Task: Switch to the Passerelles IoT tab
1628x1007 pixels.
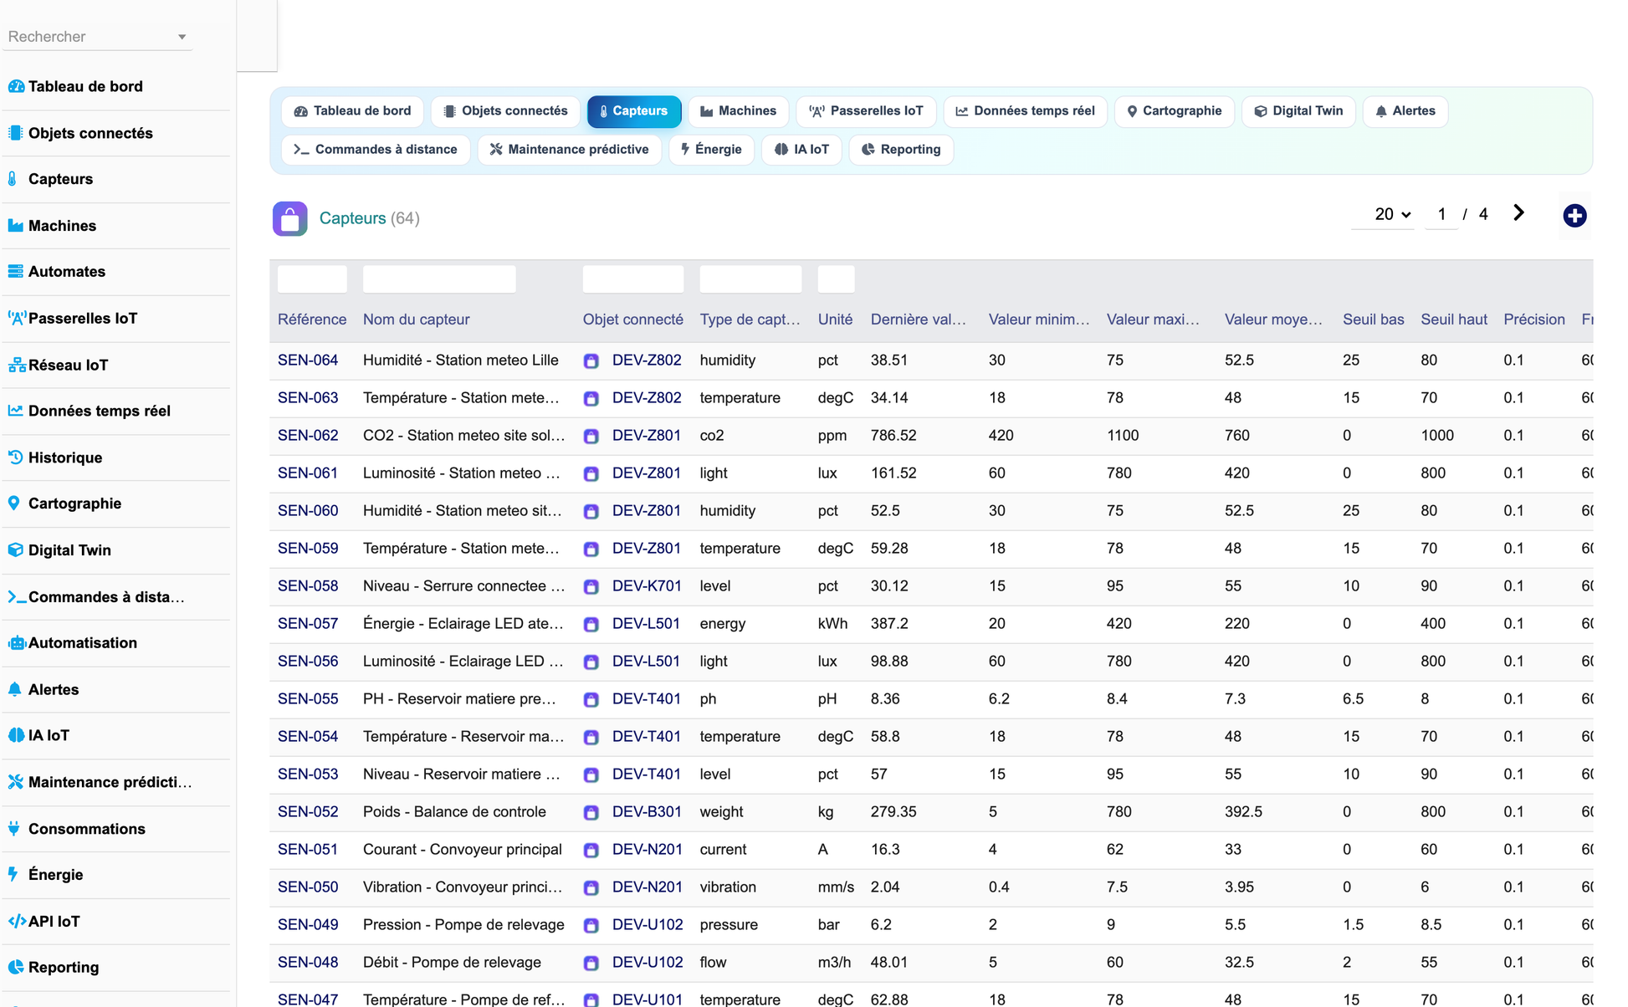Action: [866, 111]
